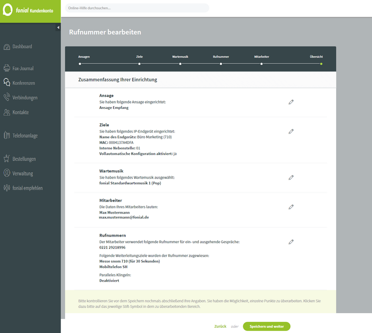The width and height of the screenshot is (372, 333).
Task: Select the Übersicht wizard step
Action: [316, 57]
